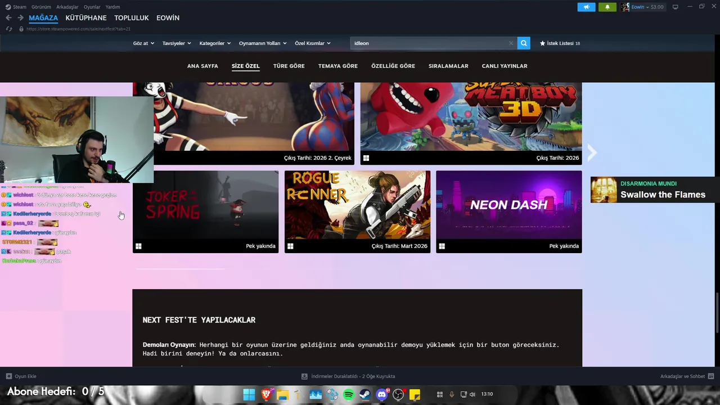Open the Görünüm menu
The image size is (720, 405).
pyautogui.click(x=41, y=7)
